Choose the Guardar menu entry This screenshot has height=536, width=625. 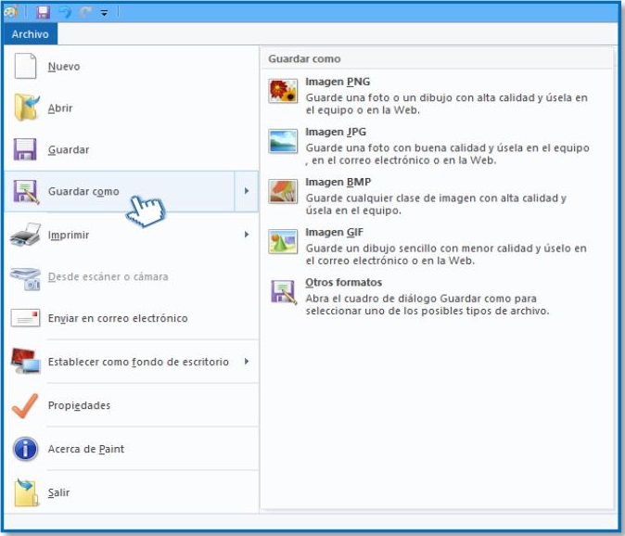[x=131, y=150]
